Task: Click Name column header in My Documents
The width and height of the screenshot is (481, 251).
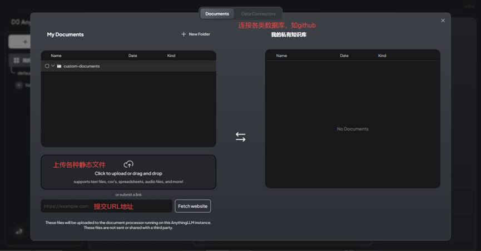Action: click(56, 56)
